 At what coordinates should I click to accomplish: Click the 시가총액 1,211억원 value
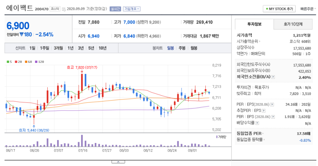click(x=302, y=35)
